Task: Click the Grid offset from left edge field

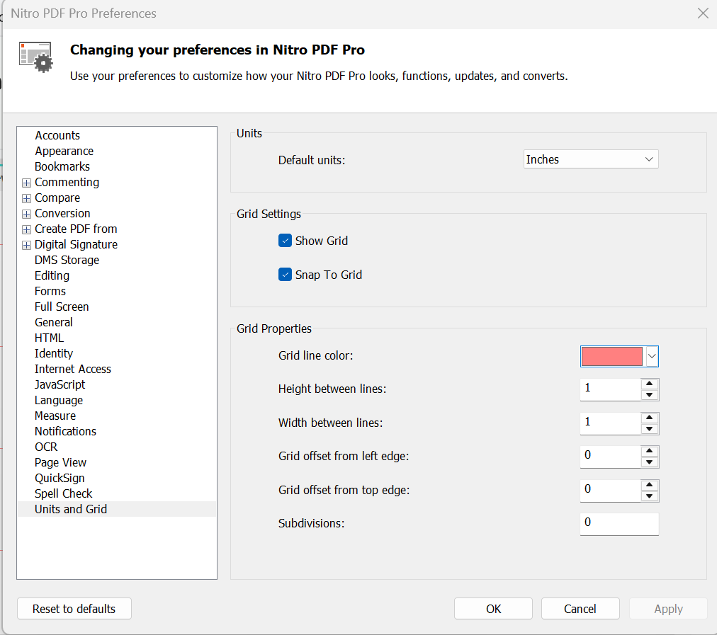Action: 611,457
